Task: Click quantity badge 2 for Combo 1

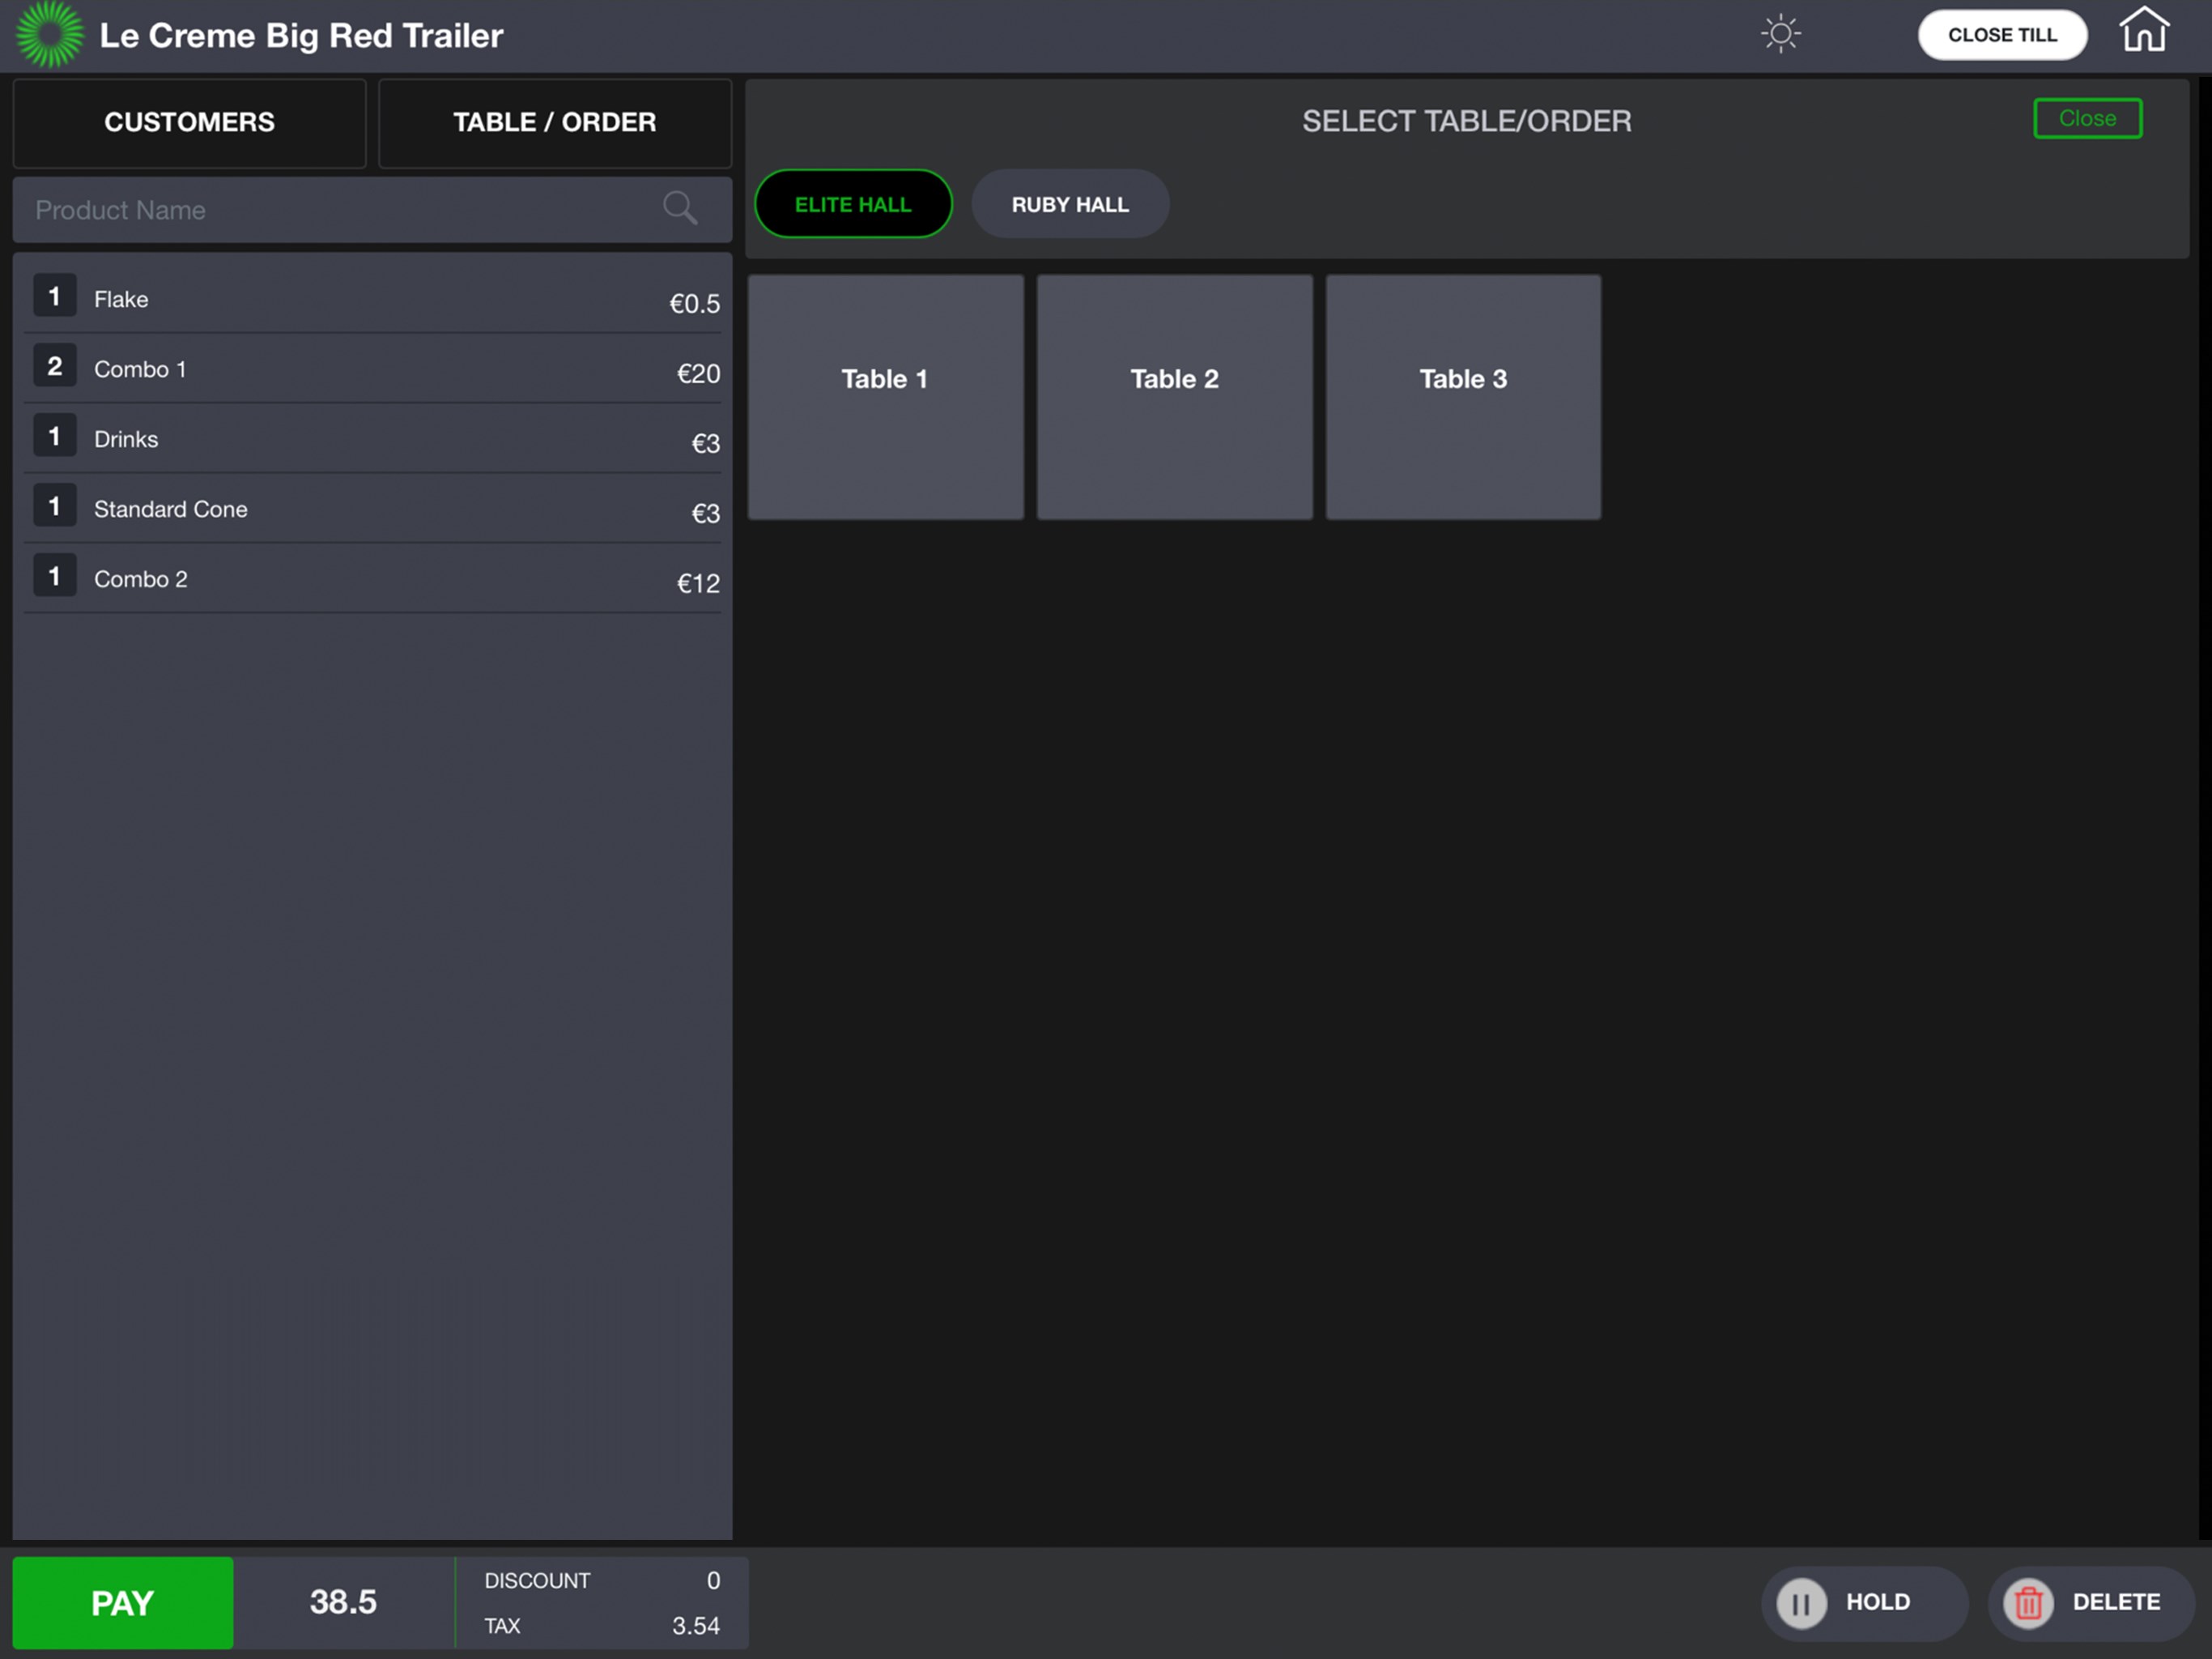Action: 55,367
